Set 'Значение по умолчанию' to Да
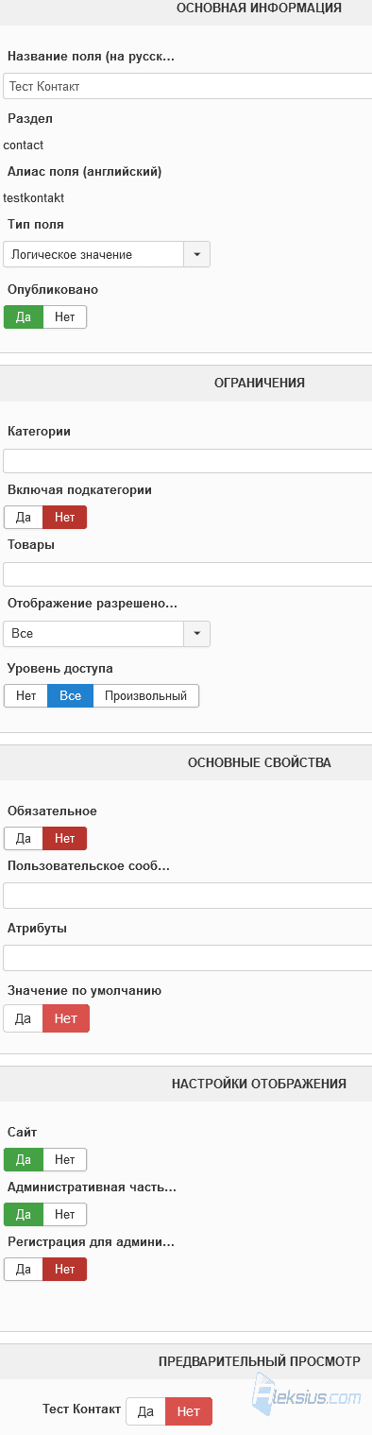Viewport: 372px width, 1435px height. [x=24, y=1018]
